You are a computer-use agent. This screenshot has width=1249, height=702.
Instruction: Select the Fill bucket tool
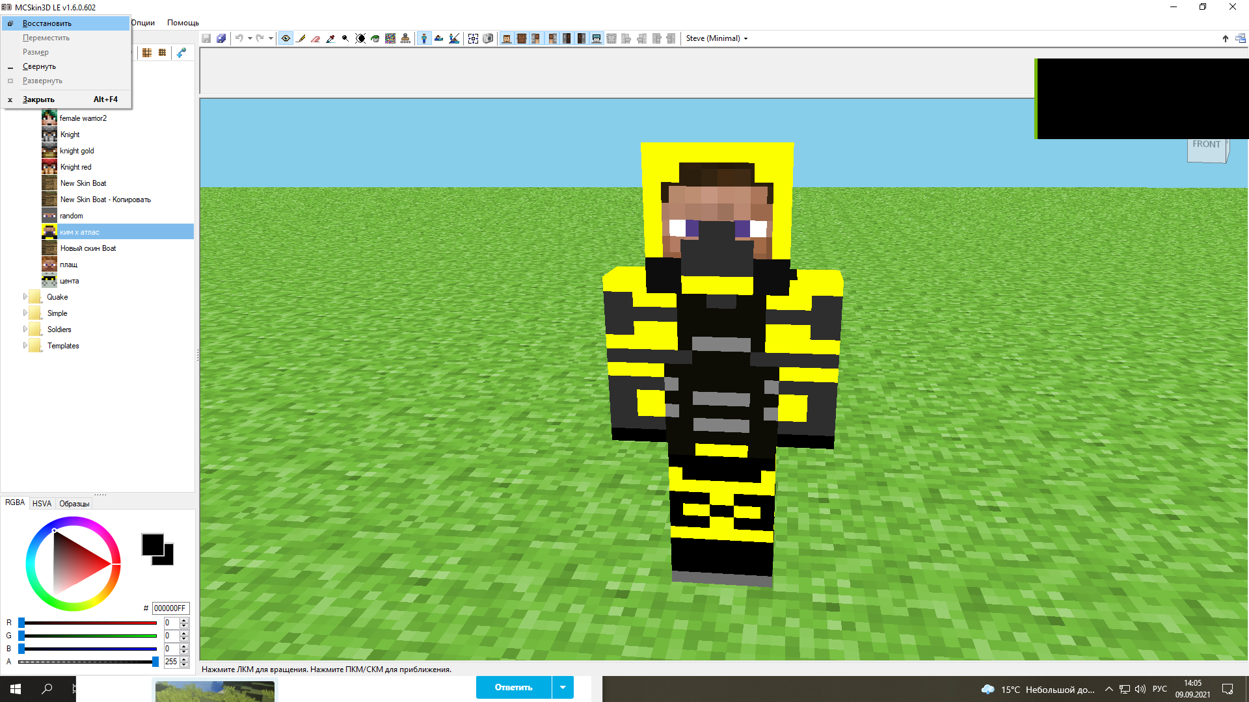click(x=375, y=38)
